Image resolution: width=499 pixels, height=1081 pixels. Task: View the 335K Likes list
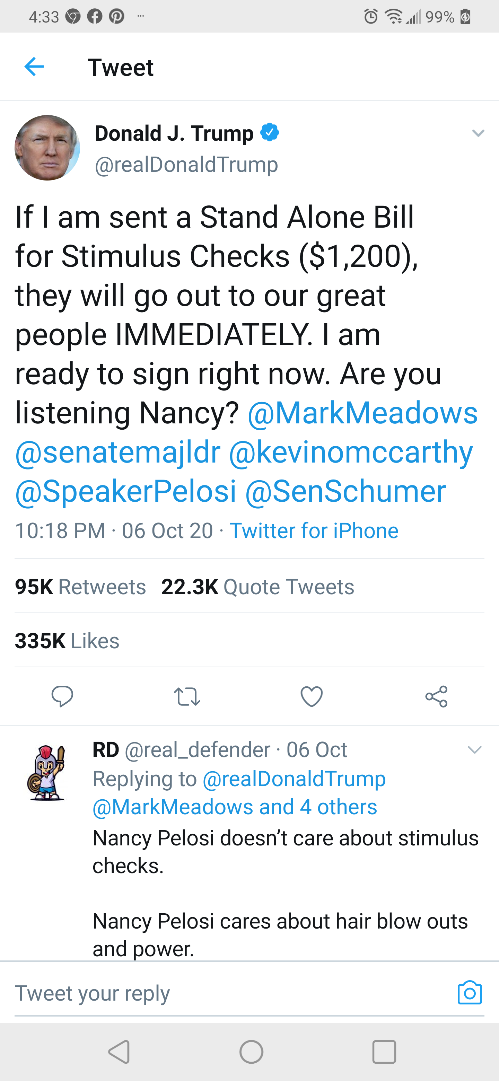(67, 641)
